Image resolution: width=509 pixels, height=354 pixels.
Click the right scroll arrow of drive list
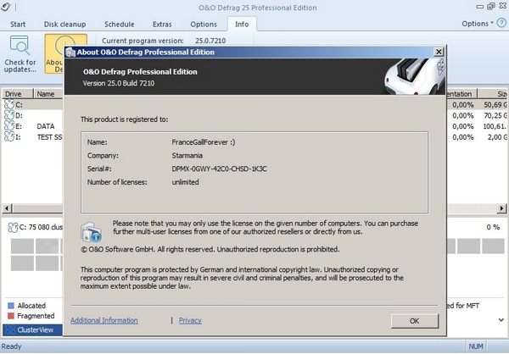[x=502, y=208]
